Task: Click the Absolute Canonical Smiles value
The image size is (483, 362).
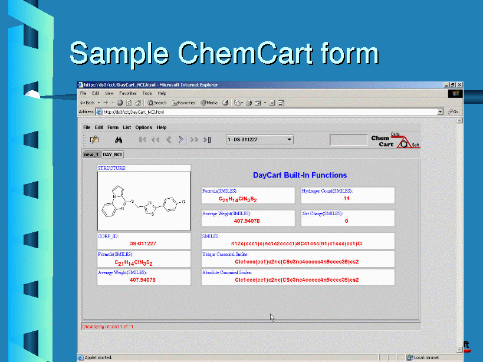Action: pos(297,280)
